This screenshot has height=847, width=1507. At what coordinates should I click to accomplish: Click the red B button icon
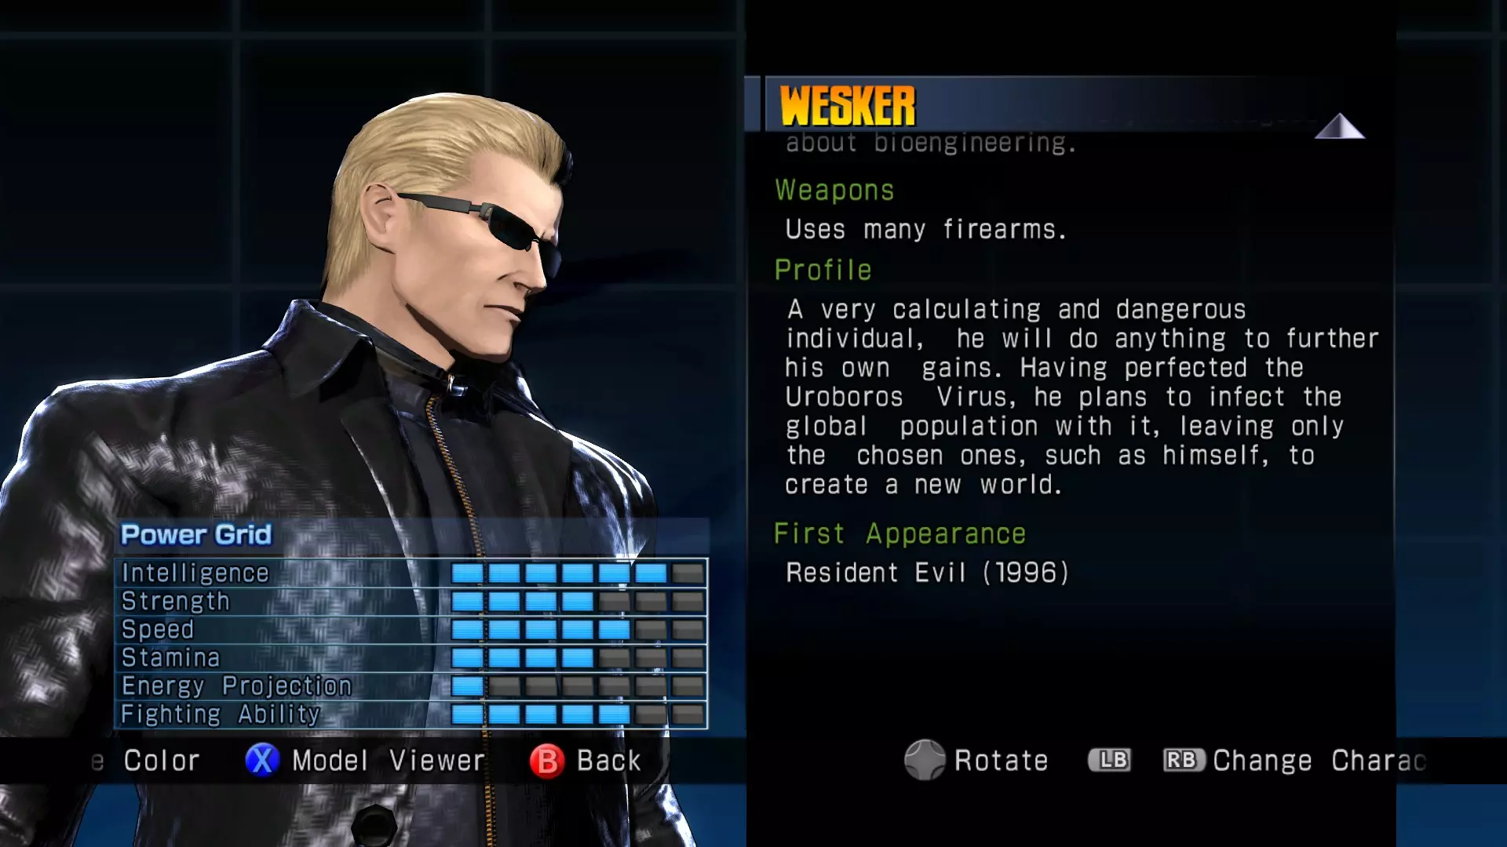point(547,761)
